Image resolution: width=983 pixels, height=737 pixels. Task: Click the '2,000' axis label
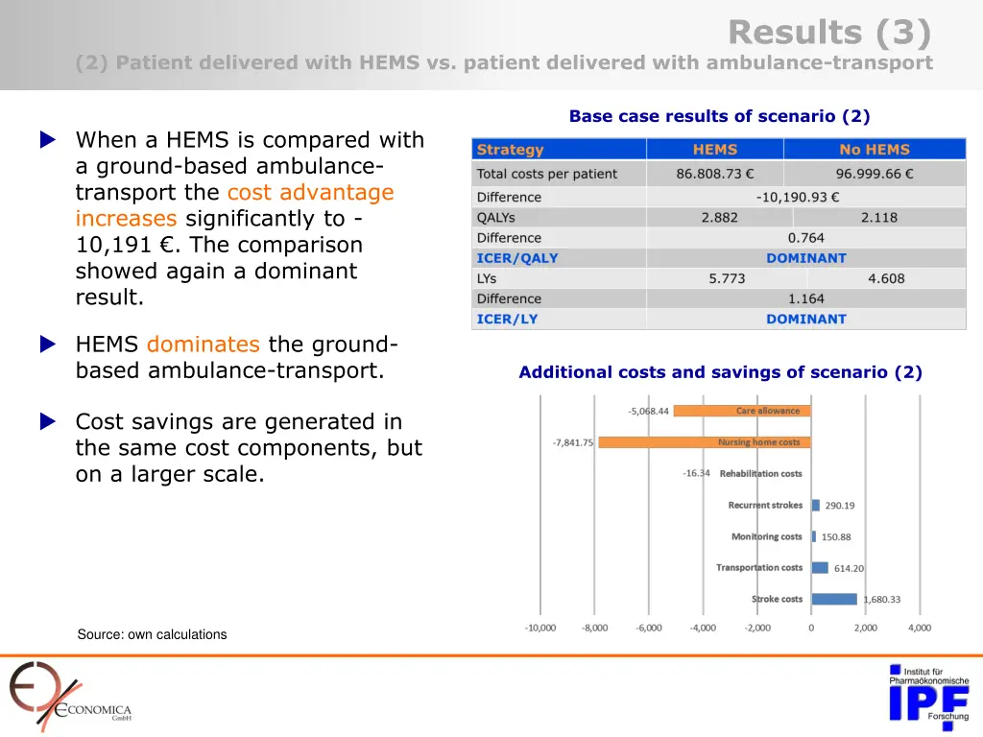865,628
